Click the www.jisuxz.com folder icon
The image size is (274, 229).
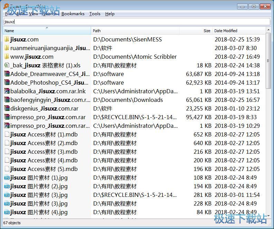click(x=7, y=57)
